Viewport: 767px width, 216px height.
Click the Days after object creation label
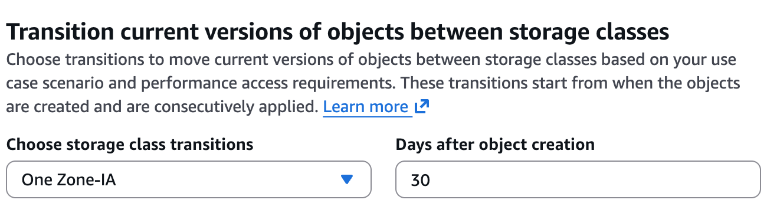click(495, 144)
